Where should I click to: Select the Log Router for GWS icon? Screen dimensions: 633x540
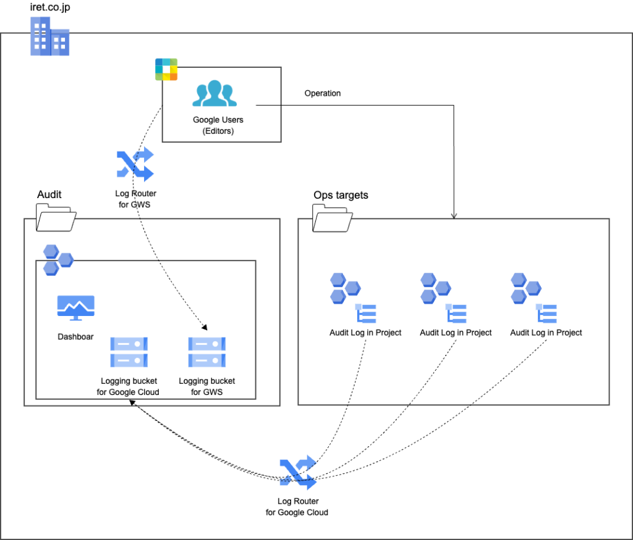(x=135, y=165)
